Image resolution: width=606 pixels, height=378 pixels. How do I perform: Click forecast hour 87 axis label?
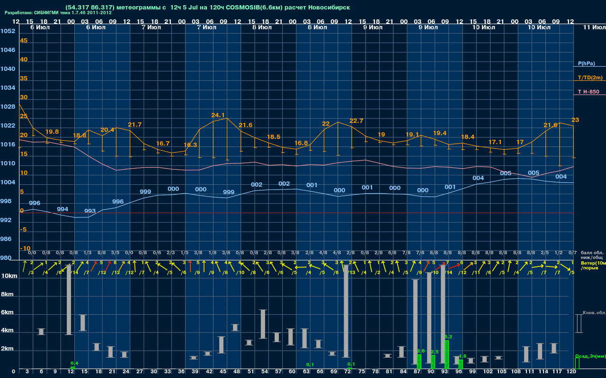tap(417, 372)
